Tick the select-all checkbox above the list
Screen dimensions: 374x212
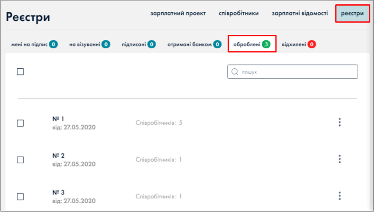click(x=20, y=72)
